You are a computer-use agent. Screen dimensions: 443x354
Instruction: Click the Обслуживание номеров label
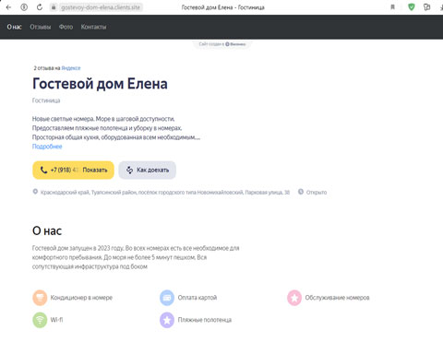337,298
